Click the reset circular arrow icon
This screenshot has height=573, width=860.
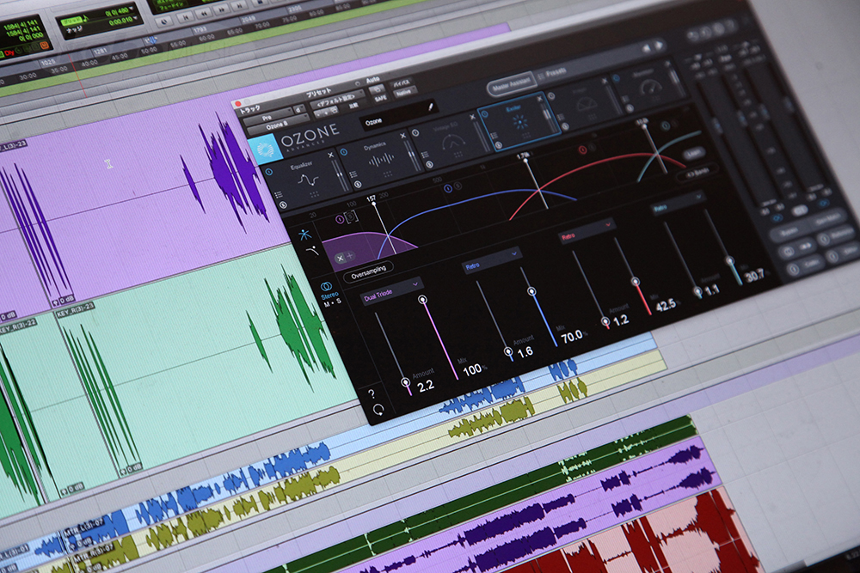[x=378, y=410]
